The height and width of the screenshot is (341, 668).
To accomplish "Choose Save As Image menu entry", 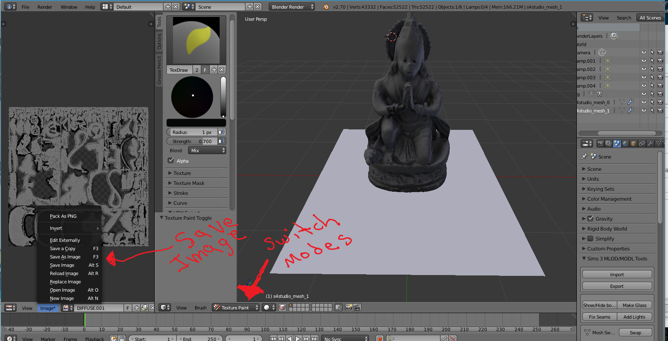I will (x=69, y=257).
